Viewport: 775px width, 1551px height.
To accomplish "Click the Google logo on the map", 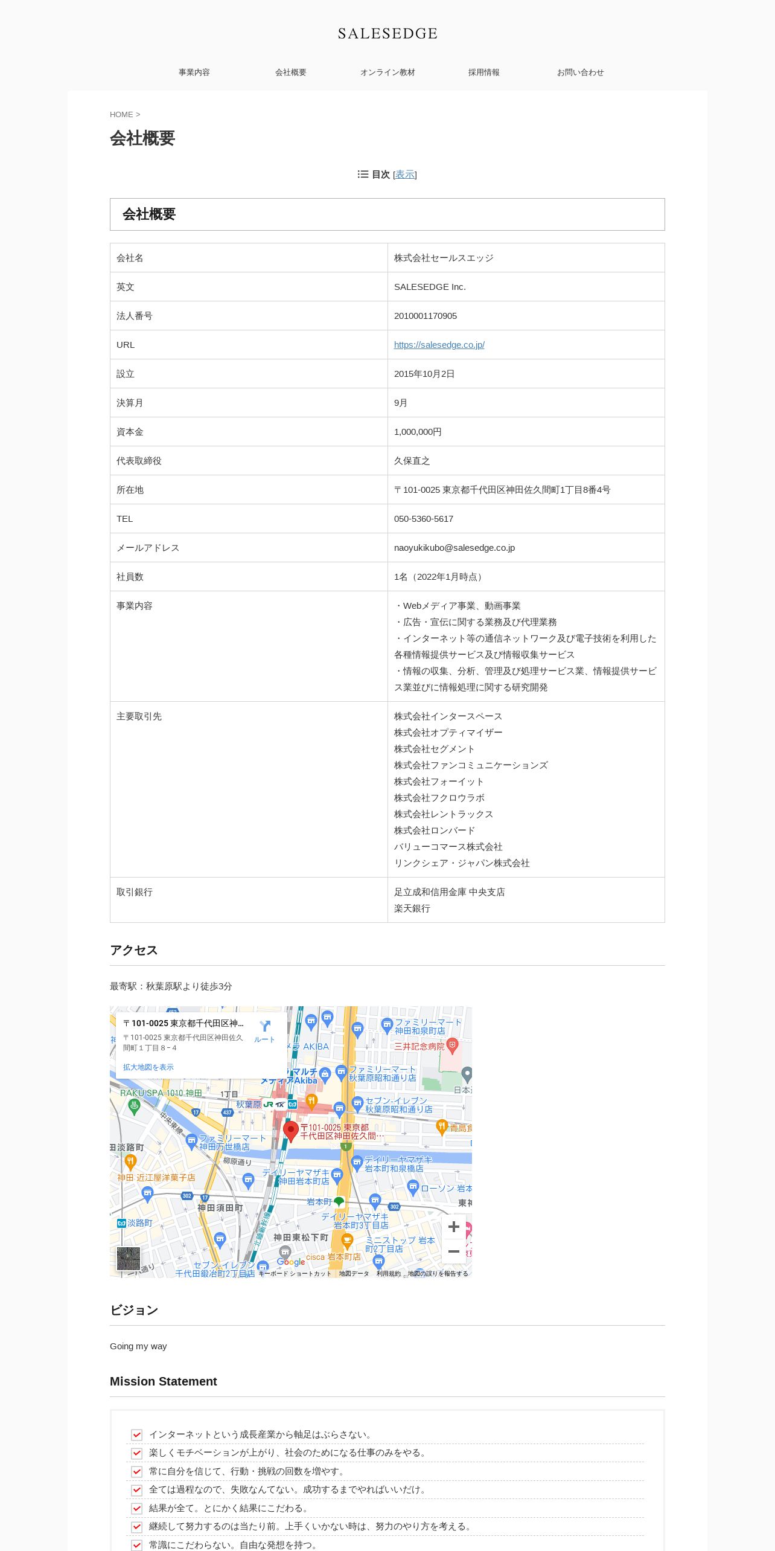I will pyautogui.click(x=291, y=1262).
